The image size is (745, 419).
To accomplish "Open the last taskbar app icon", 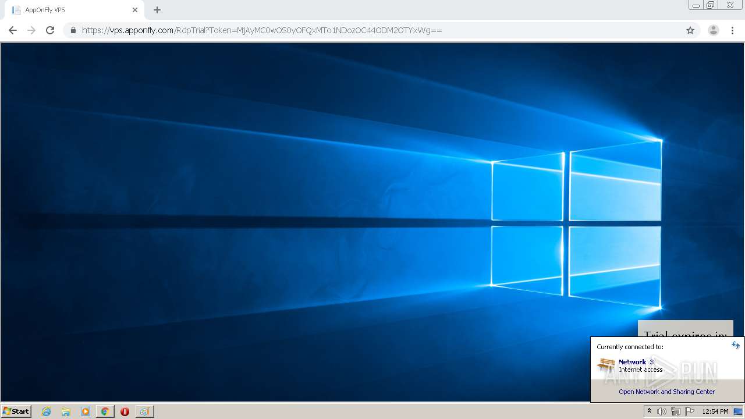I will click(x=144, y=411).
